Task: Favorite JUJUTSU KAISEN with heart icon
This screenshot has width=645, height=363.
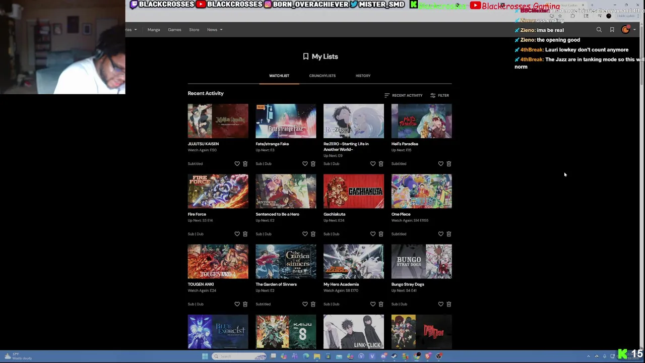Action: point(237,164)
